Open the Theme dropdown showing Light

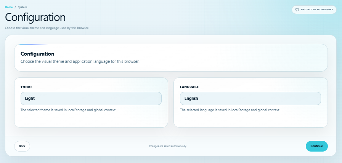91,98
